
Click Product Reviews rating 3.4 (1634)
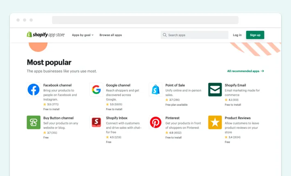[232, 137]
